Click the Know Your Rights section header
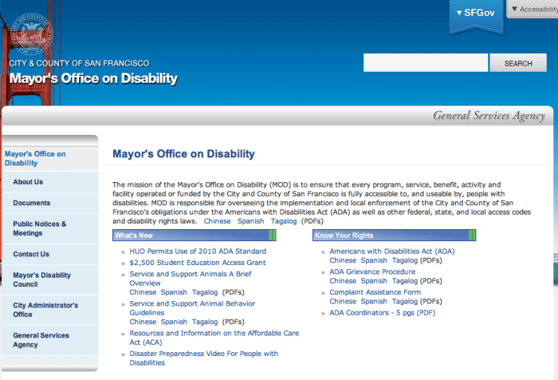This screenshot has width=558, height=380. (x=395, y=236)
